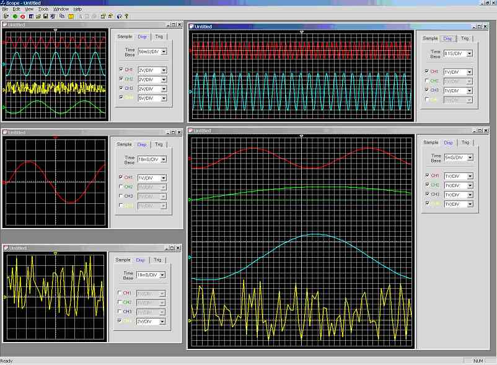Screen dimensions: 497x365
Task: Click the yellow square icon in the toolbar
Action: pos(71,16)
